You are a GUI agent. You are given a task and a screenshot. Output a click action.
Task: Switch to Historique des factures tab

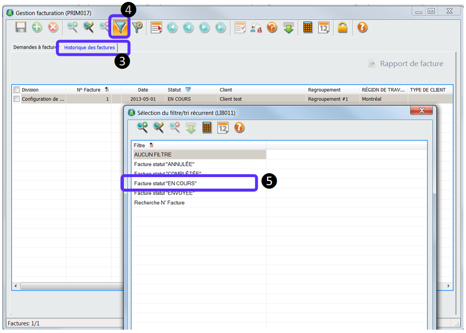click(90, 48)
